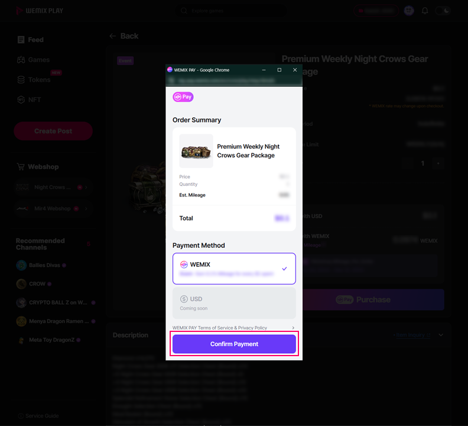Open WEMIX PAY Terms of Service & Privacy Policy
The height and width of the screenshot is (426, 468).
(220, 328)
